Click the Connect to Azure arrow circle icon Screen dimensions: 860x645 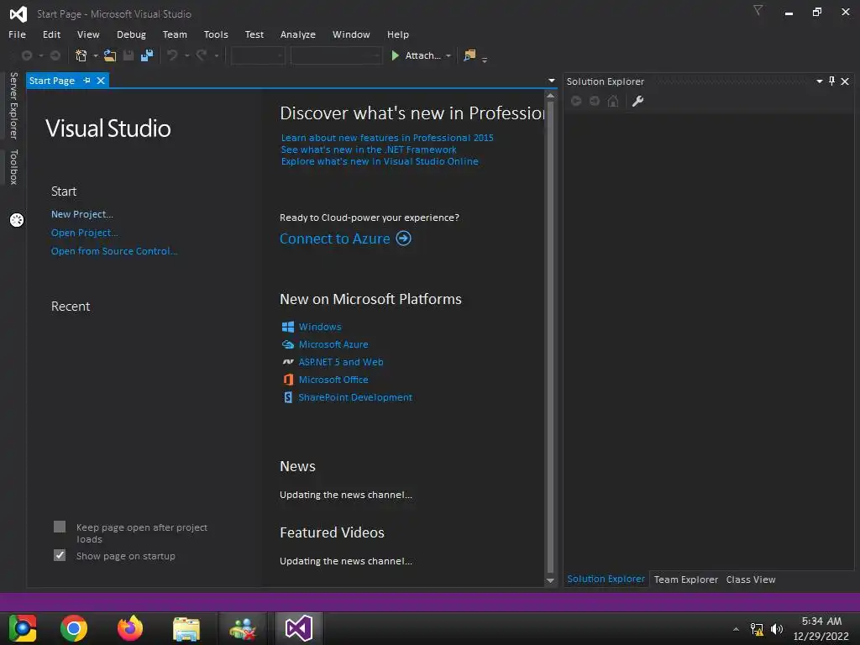coord(404,239)
